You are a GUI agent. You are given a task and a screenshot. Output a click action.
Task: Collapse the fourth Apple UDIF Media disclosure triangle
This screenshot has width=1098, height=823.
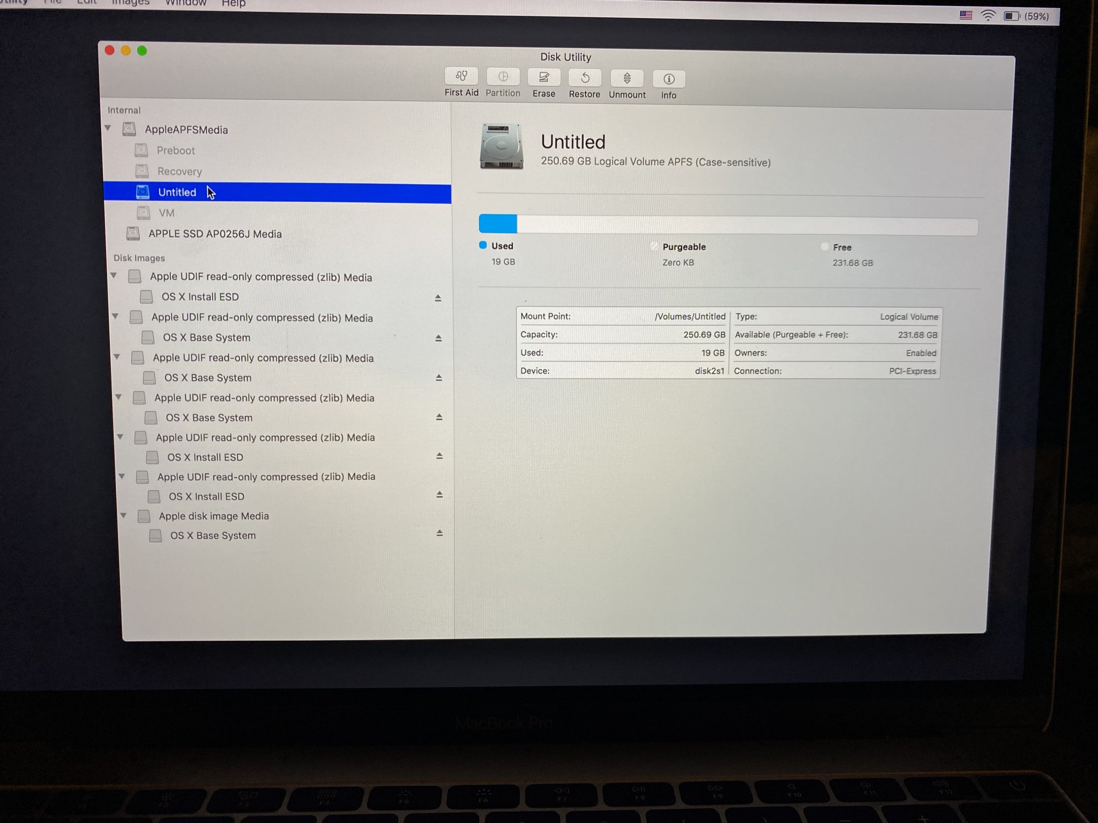119,396
